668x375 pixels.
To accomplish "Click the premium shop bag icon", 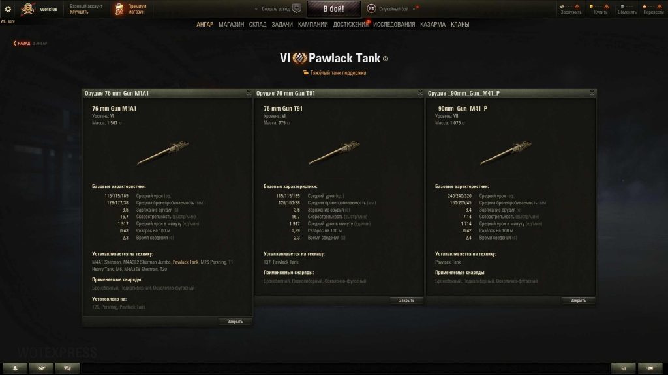I will tap(119, 9).
